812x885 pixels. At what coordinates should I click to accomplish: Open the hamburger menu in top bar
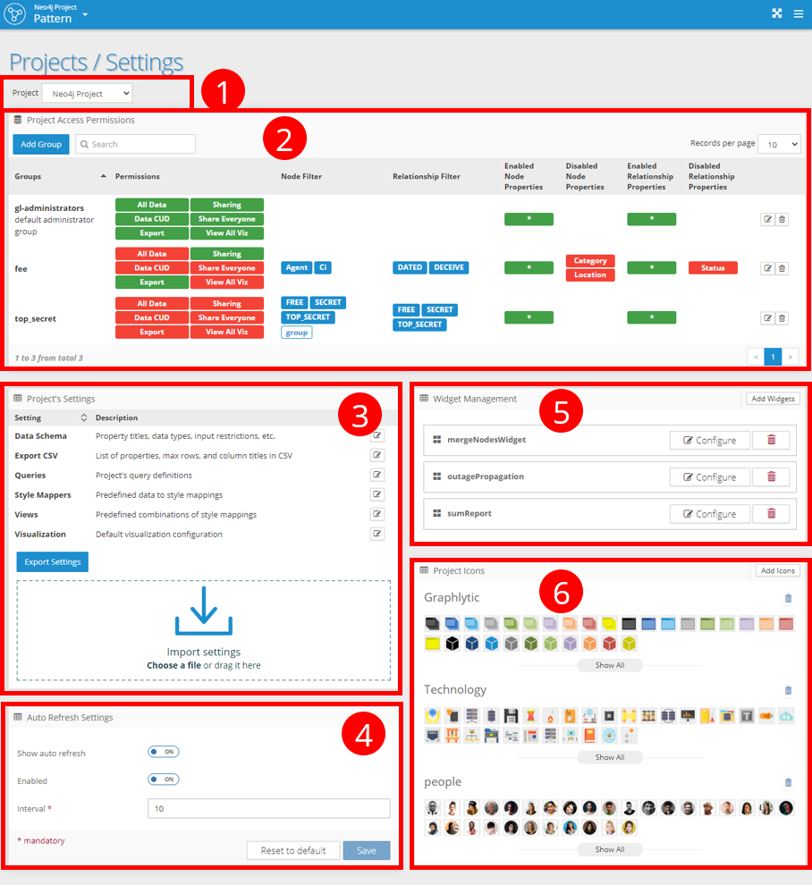(x=798, y=13)
